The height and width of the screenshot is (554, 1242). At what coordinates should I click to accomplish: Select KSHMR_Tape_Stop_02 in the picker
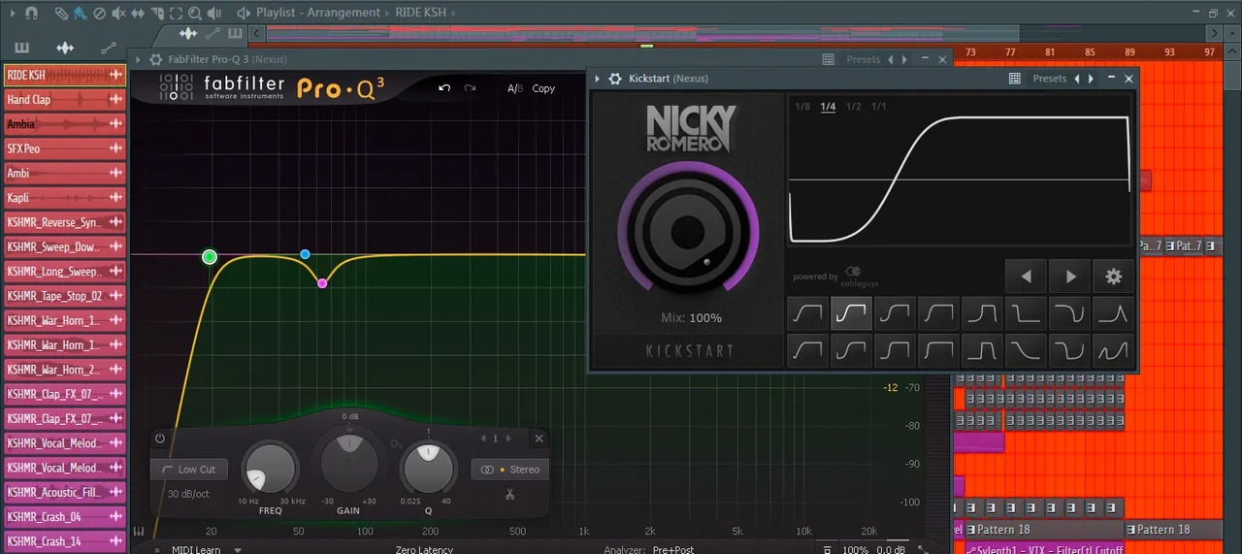click(64, 296)
